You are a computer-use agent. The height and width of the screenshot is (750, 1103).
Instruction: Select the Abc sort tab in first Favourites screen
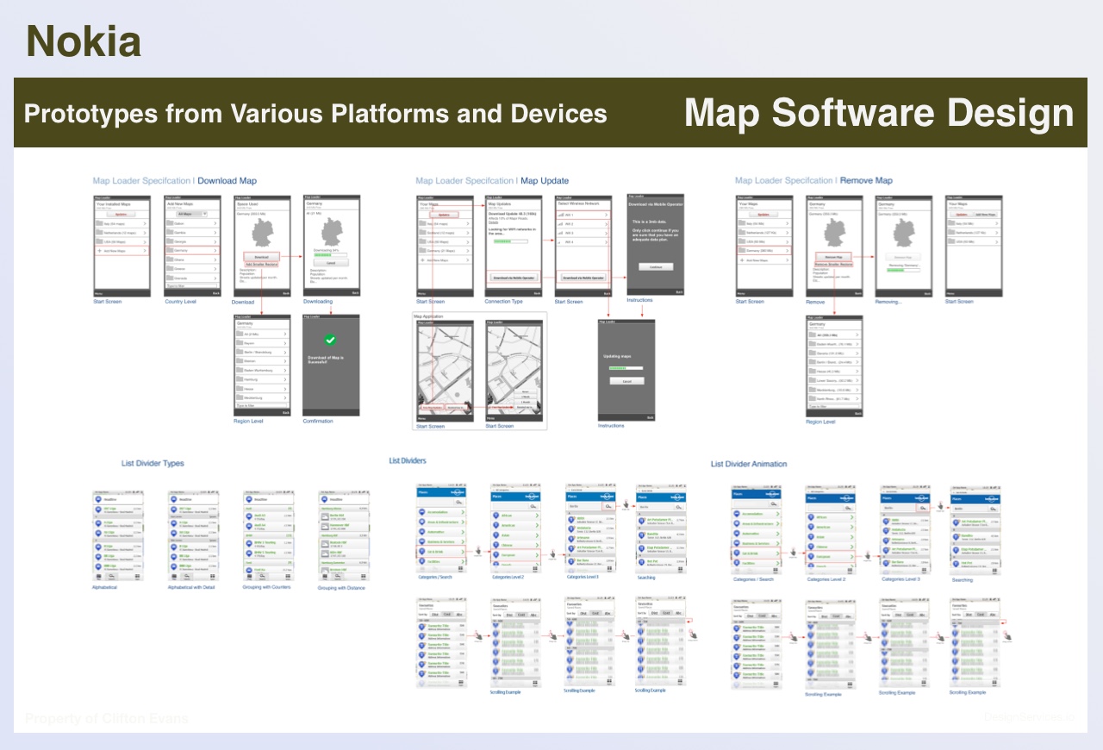point(460,615)
